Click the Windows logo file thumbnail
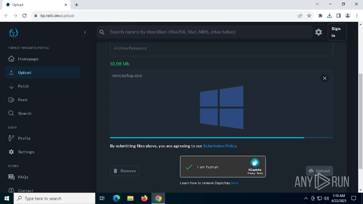Viewport: 363px width, 204px height. click(x=221, y=107)
